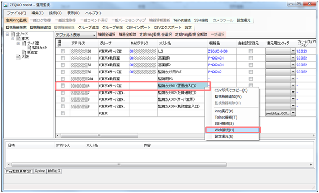Tick selection checkbox of 監視カメラ用PoE row
Image resolution: width=319 pixels, height=193 pixels.
63,72
